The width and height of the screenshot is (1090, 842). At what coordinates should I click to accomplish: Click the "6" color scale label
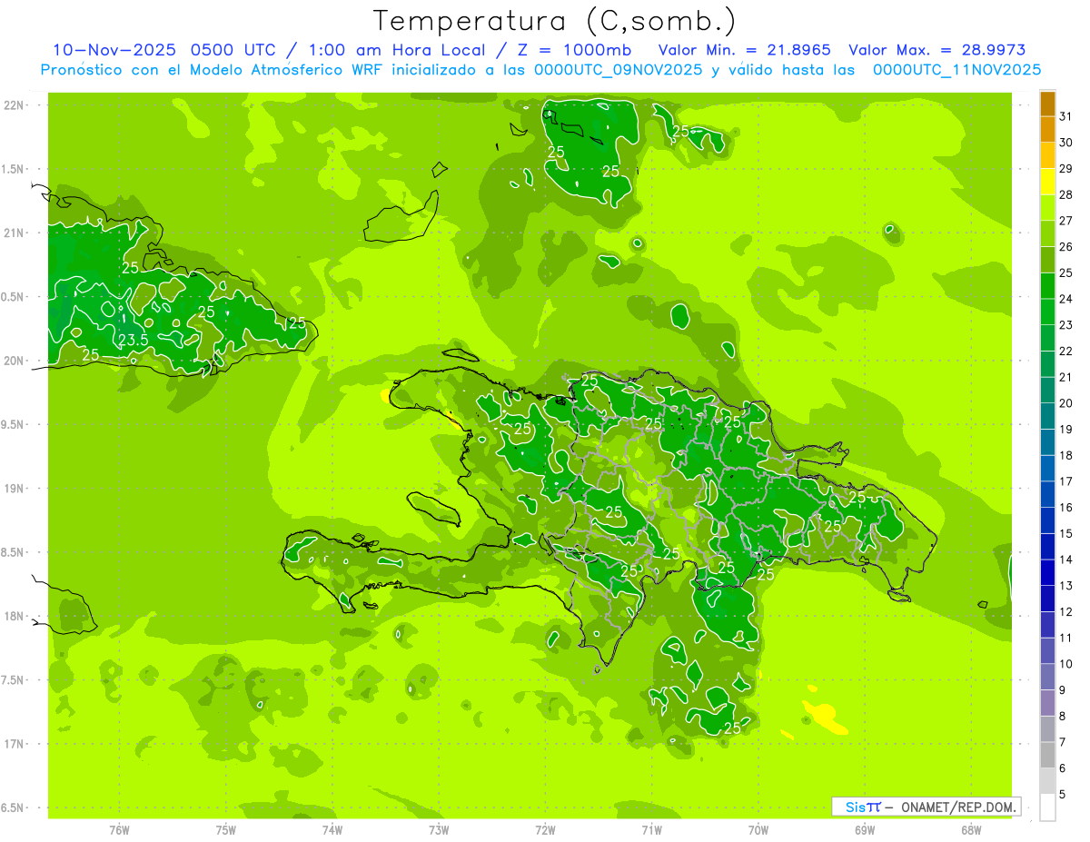click(1063, 768)
